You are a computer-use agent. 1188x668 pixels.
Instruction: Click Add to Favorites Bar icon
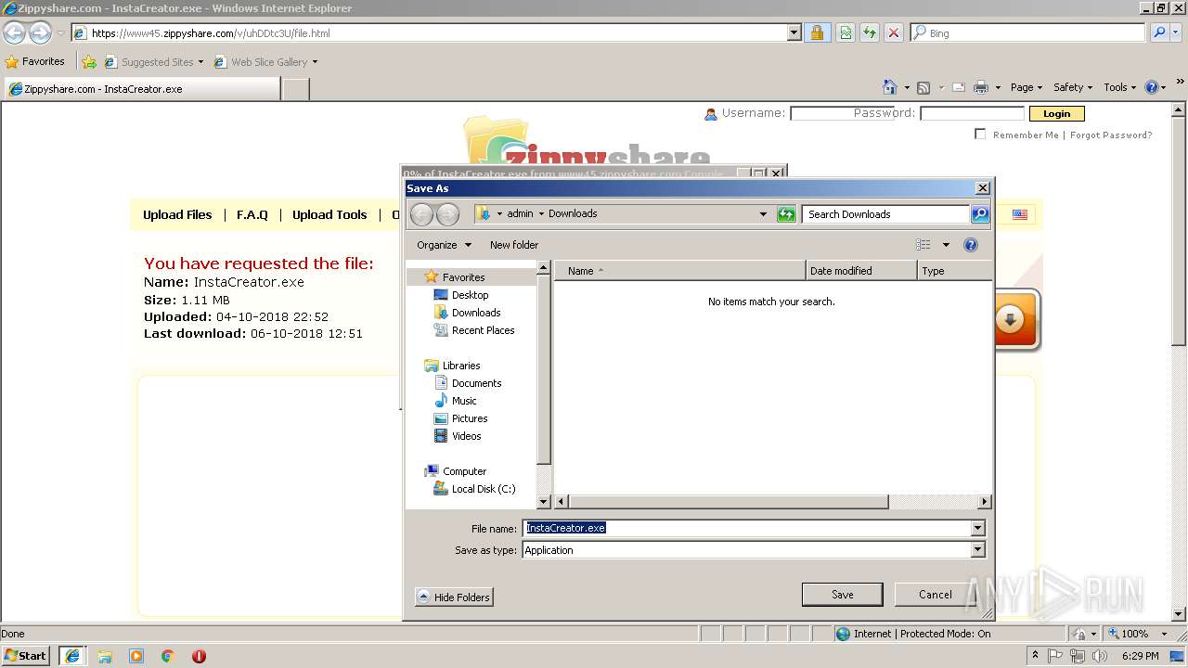tap(89, 62)
